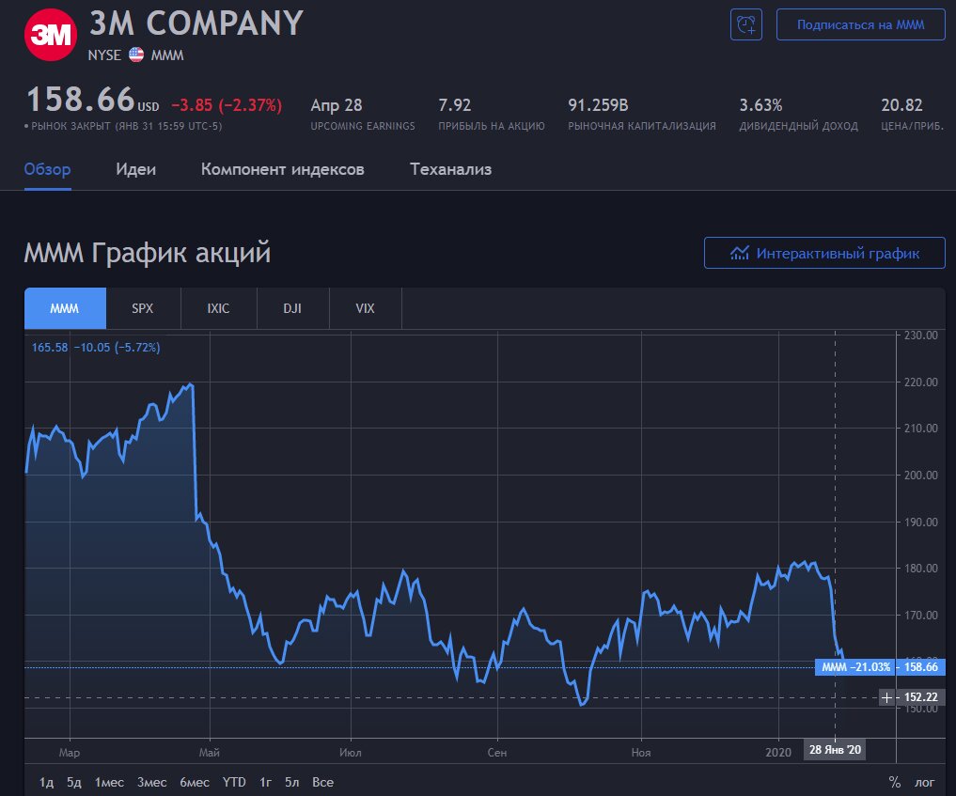Open the Теханализ tab
This screenshot has width=956, height=796.
pyautogui.click(x=450, y=169)
